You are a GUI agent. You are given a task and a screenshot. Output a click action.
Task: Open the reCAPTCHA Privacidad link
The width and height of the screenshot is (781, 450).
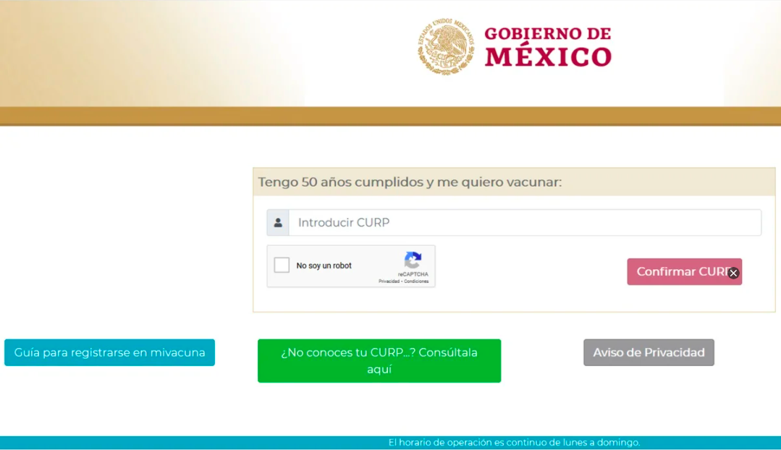(389, 281)
